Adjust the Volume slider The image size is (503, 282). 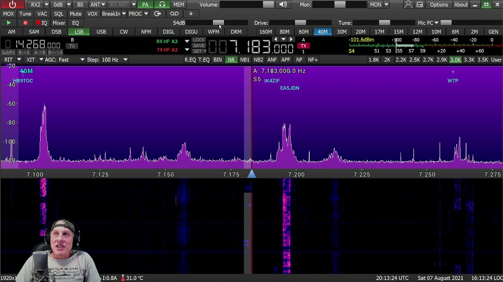point(248,5)
